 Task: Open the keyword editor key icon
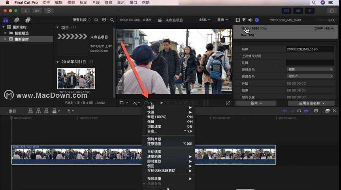tap(37, 11)
